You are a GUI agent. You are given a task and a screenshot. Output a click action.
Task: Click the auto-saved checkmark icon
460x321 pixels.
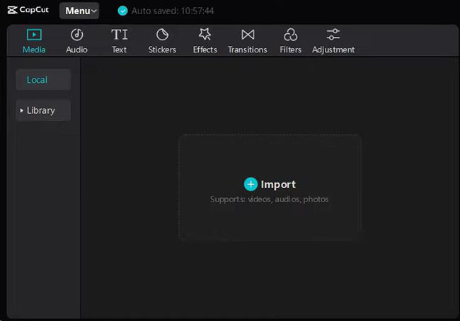(122, 11)
